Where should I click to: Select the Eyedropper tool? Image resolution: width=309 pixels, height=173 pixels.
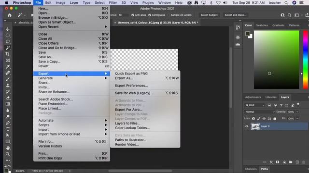pos(8,66)
